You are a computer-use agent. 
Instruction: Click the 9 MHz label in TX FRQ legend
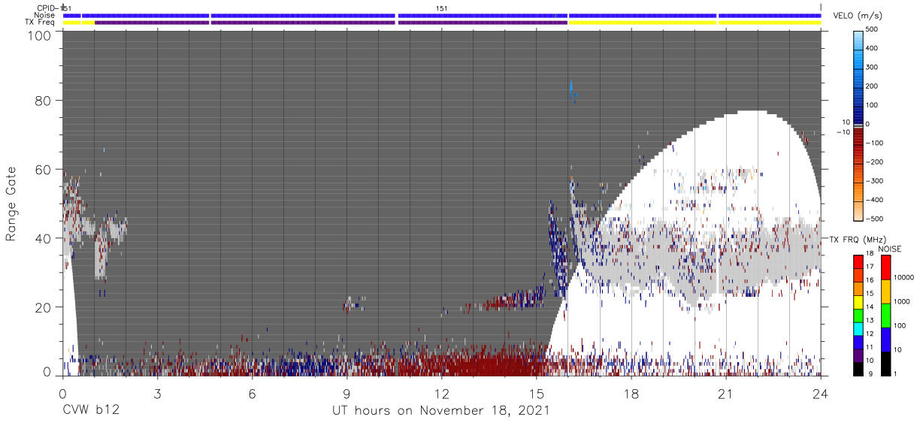click(x=872, y=374)
